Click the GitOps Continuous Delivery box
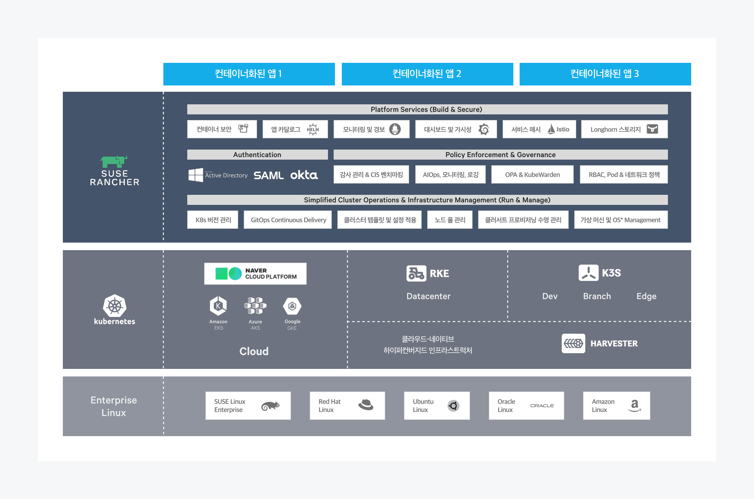Viewport: 754px width, 499px height. coord(288,220)
